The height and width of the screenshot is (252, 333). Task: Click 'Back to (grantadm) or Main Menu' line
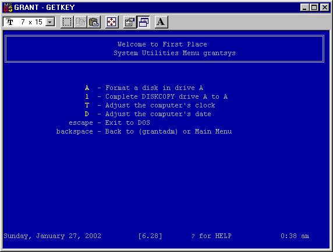(144, 131)
